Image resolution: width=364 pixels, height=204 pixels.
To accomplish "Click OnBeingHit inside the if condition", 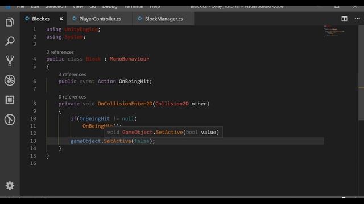I will 94,118.
